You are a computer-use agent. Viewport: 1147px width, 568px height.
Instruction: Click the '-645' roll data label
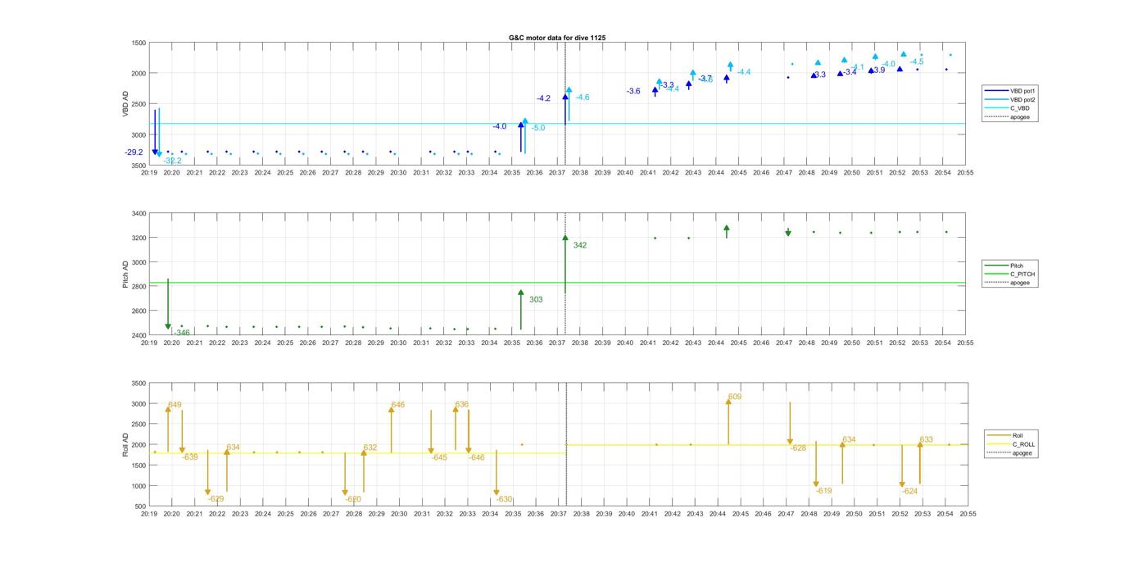(439, 457)
